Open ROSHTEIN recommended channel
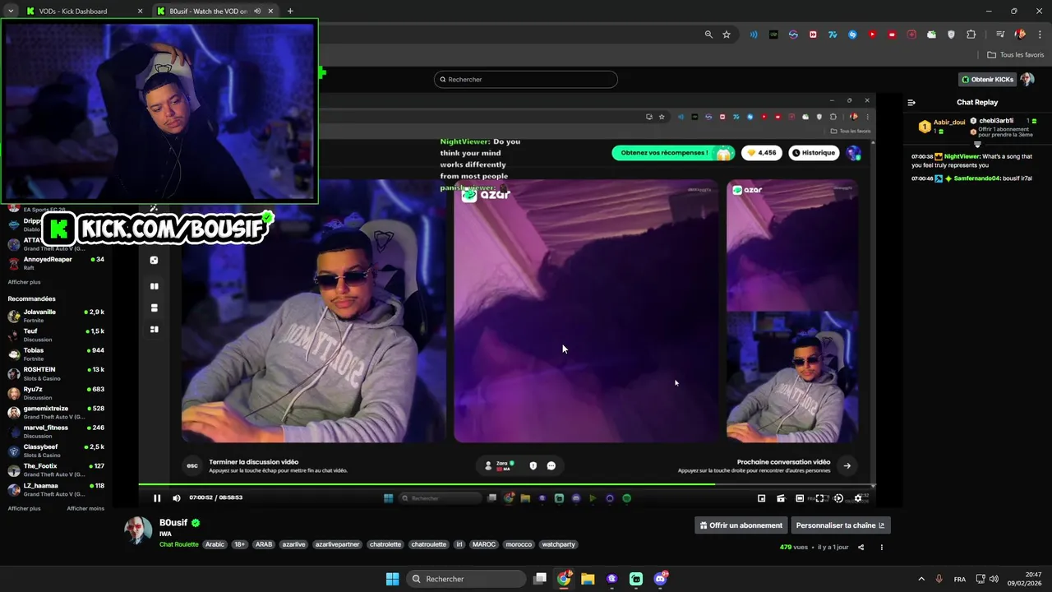Viewport: 1052px width, 592px height. (x=56, y=373)
